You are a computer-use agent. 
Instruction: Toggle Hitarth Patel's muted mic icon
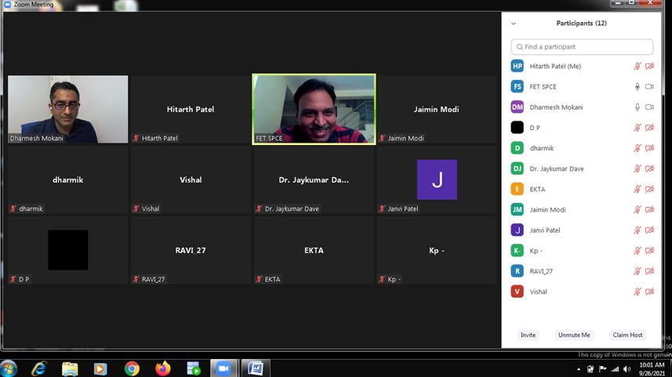[637, 66]
